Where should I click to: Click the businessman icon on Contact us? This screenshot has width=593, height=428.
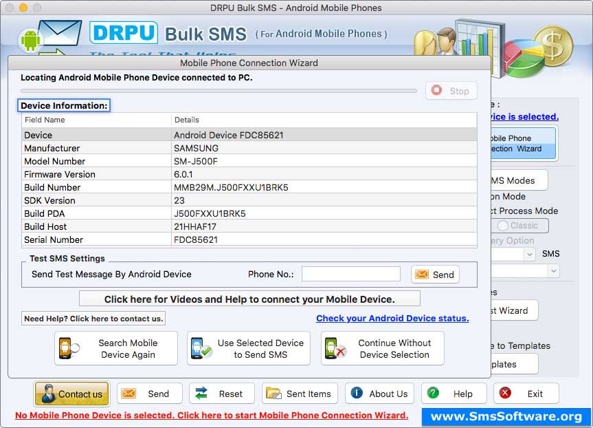click(48, 394)
